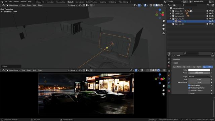Expand the backdrop_01 collection
The height and width of the screenshot is (121, 215).
coord(171,16)
